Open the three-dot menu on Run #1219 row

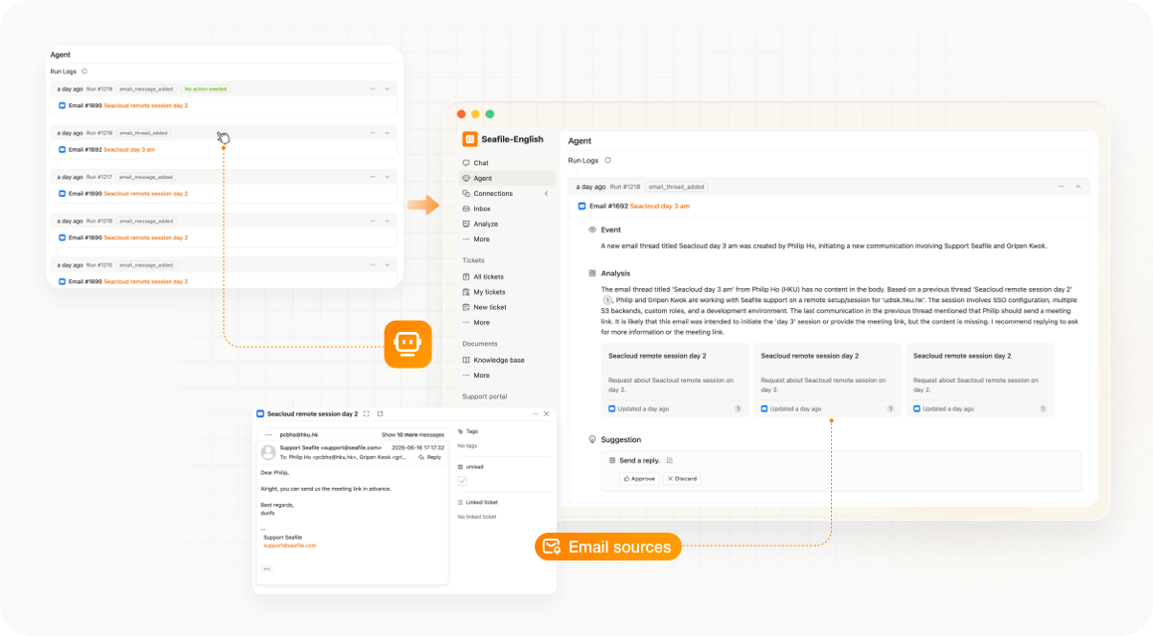click(373, 89)
